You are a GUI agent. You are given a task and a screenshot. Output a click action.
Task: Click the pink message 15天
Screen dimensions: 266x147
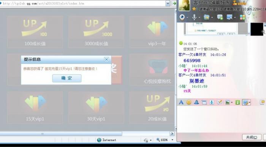pos(187,91)
